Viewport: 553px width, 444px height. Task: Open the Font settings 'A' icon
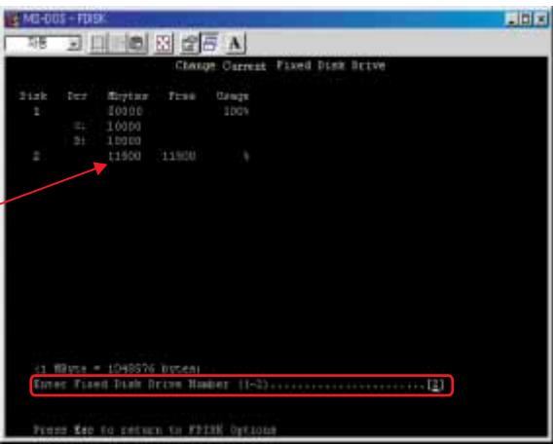235,44
